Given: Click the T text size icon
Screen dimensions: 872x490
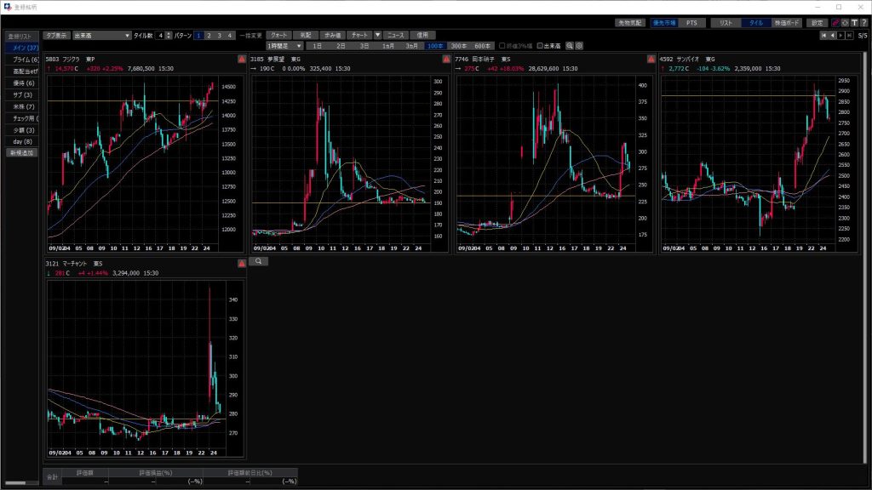Looking at the screenshot, I should 854,23.
